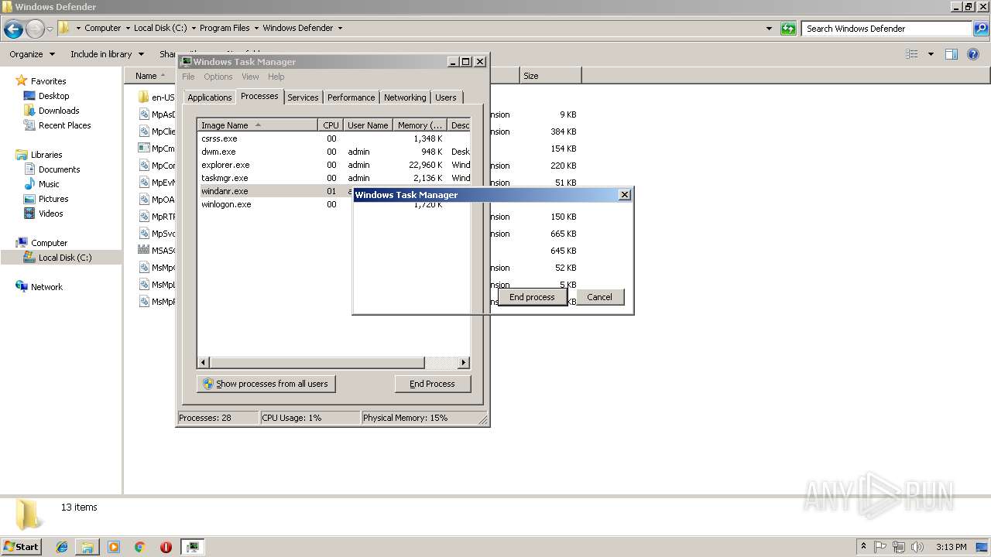The image size is (991, 557).
Task: Select the explorer.exe process row
Action: (x=334, y=165)
